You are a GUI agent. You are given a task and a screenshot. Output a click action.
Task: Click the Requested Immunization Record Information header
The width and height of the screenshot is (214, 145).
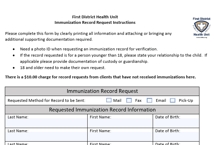pyautogui.click(x=102, y=110)
